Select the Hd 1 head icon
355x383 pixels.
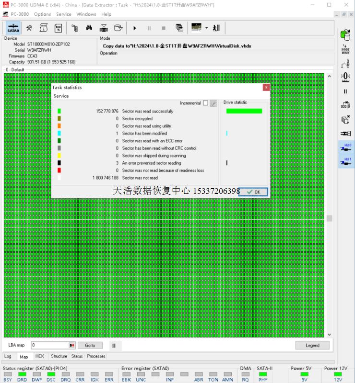click(346, 161)
